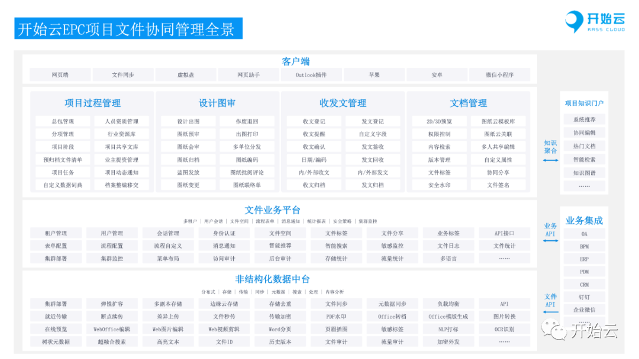639x359 pixels.
Task: Click the 业务API double-headed arrow
Action: (x=550, y=241)
